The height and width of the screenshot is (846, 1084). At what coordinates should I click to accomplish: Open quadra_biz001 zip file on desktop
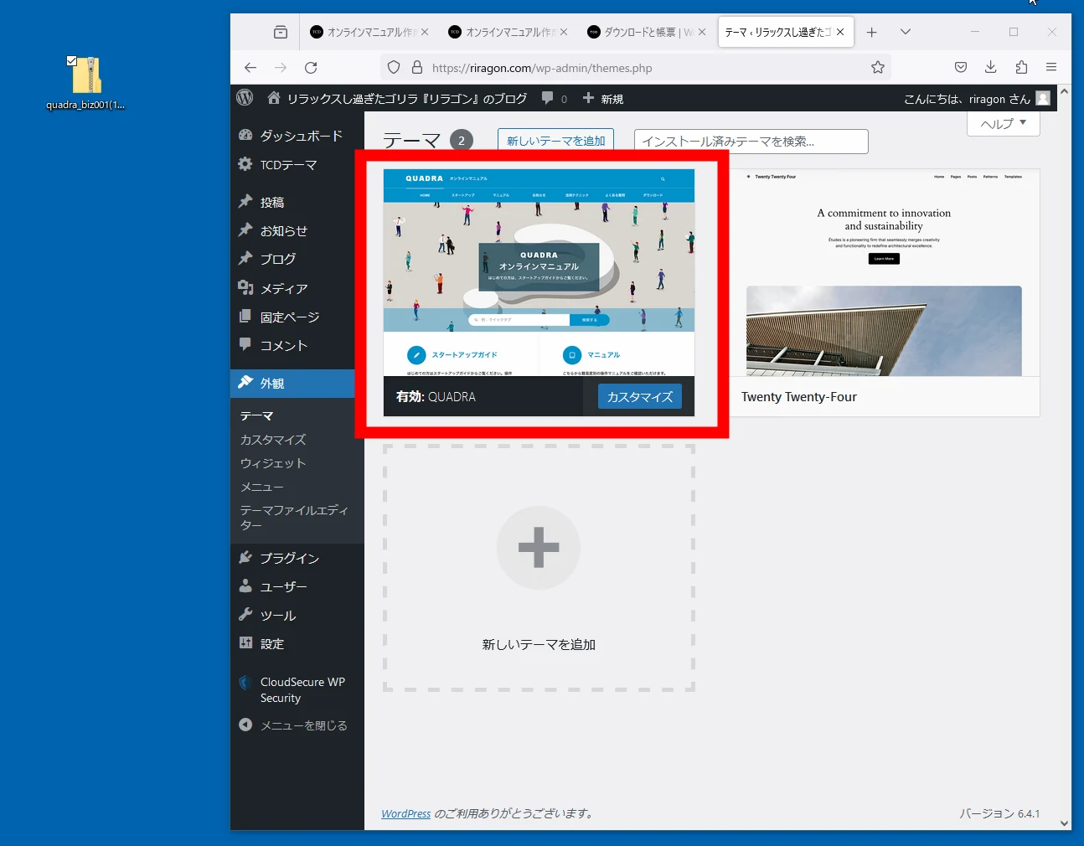coord(85,77)
